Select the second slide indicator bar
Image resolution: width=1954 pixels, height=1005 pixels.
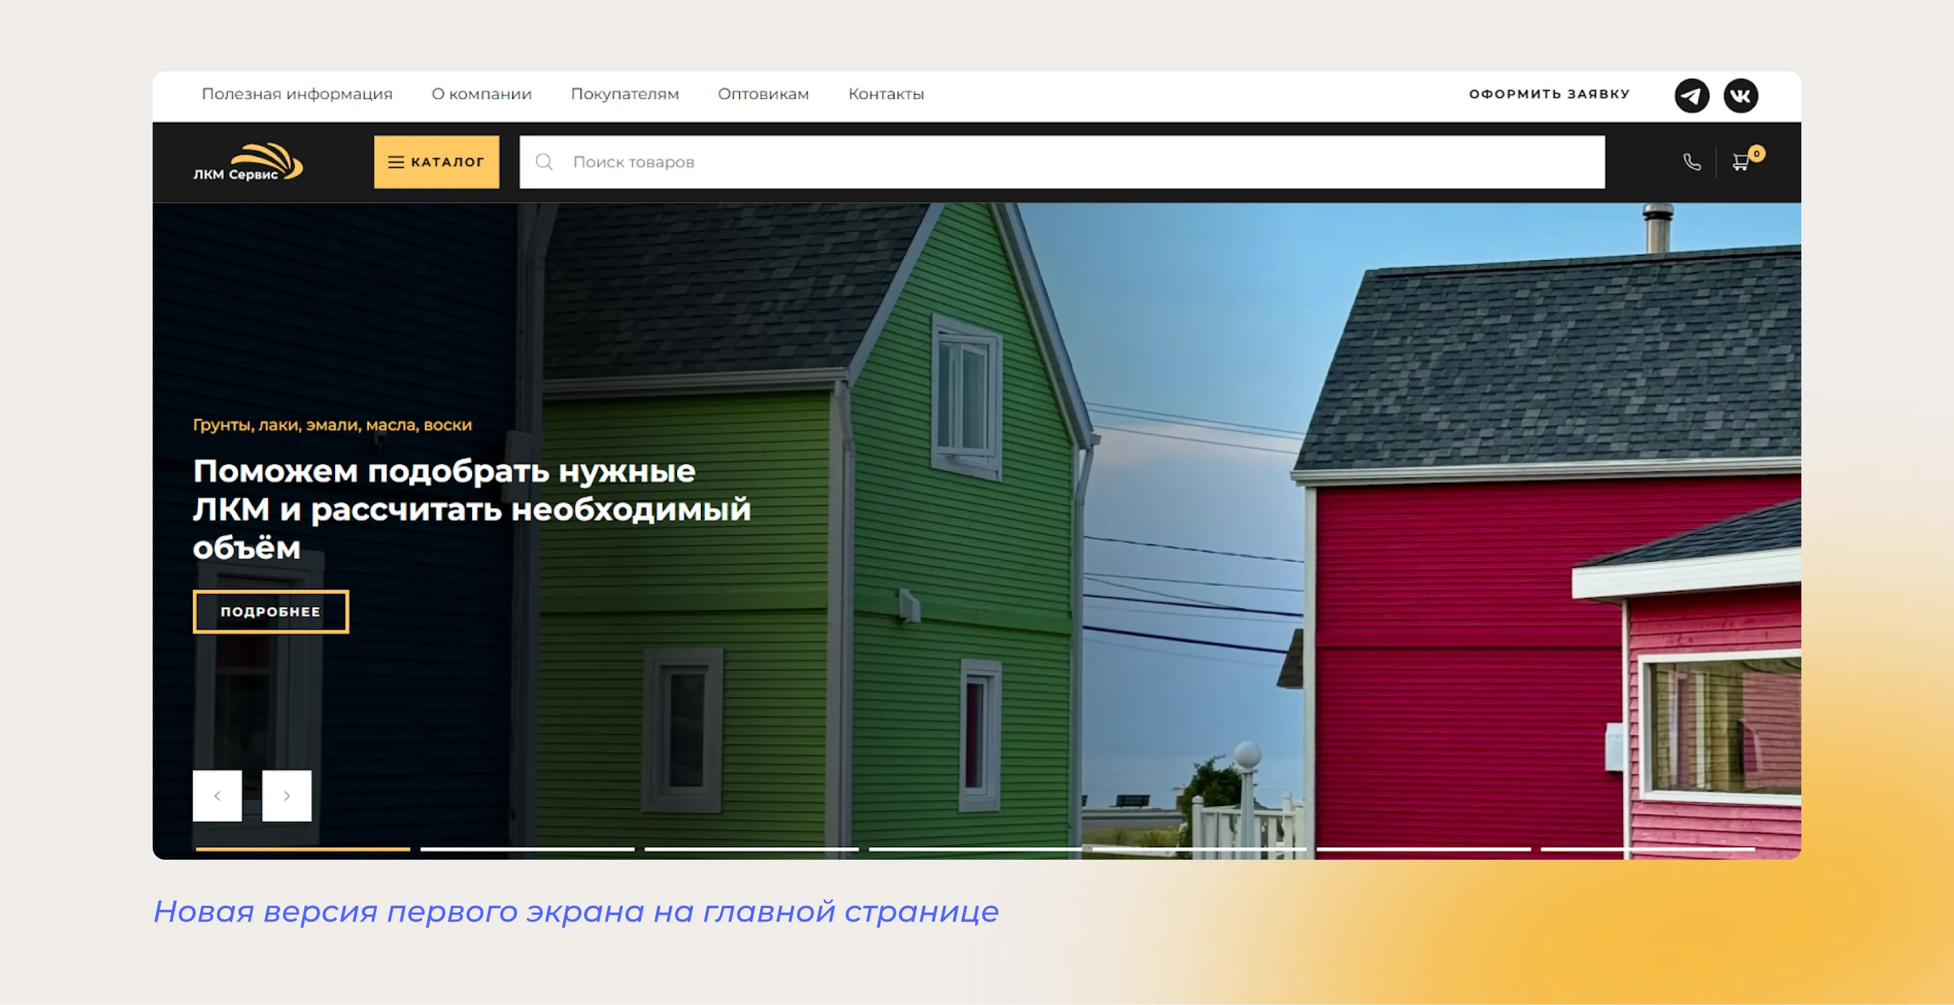click(526, 850)
